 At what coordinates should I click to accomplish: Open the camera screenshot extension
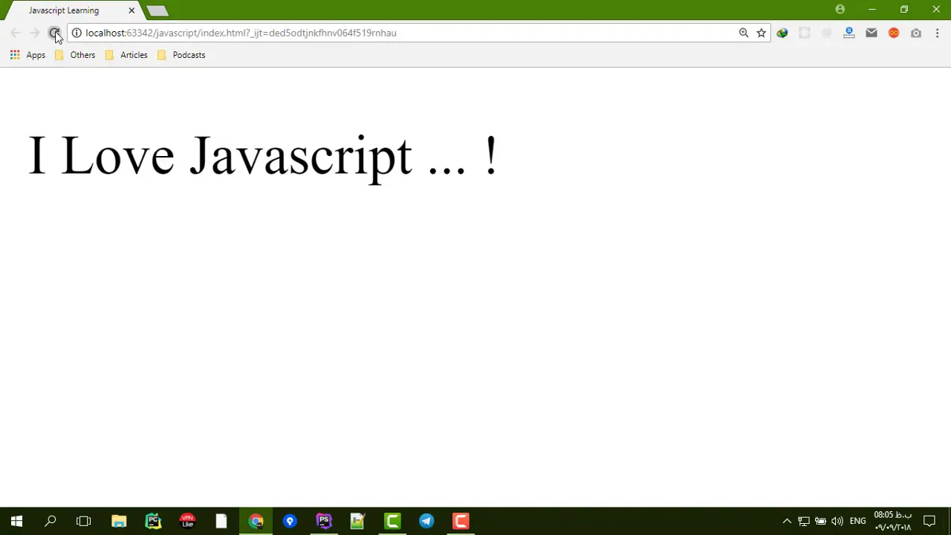[x=916, y=33]
